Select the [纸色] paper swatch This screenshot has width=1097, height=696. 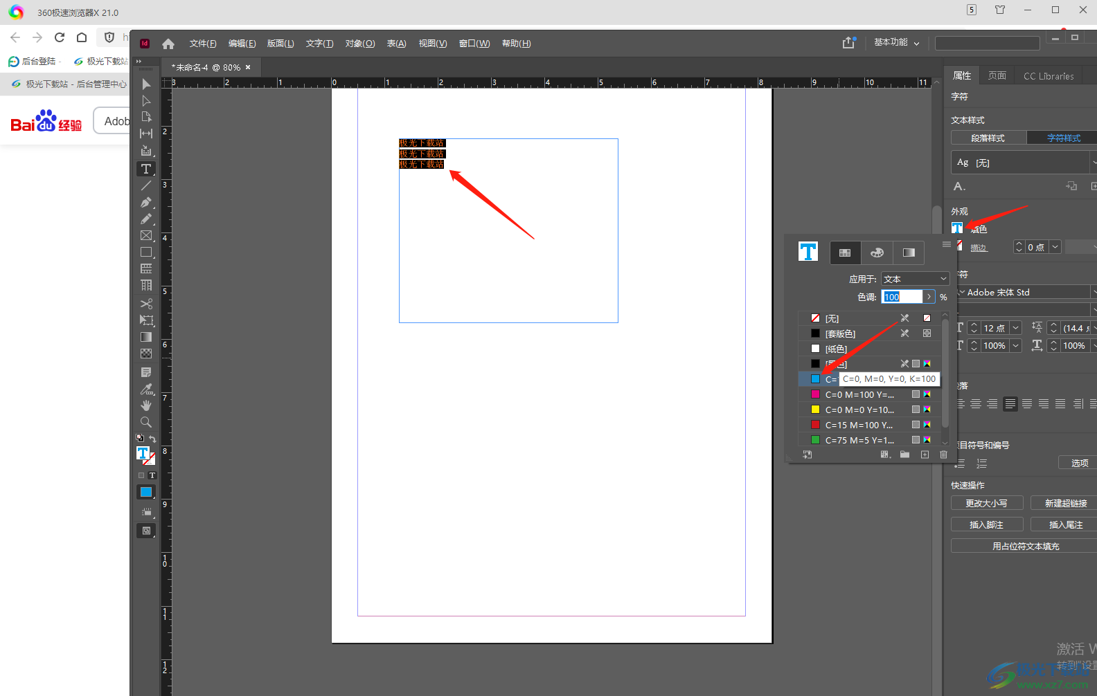870,349
